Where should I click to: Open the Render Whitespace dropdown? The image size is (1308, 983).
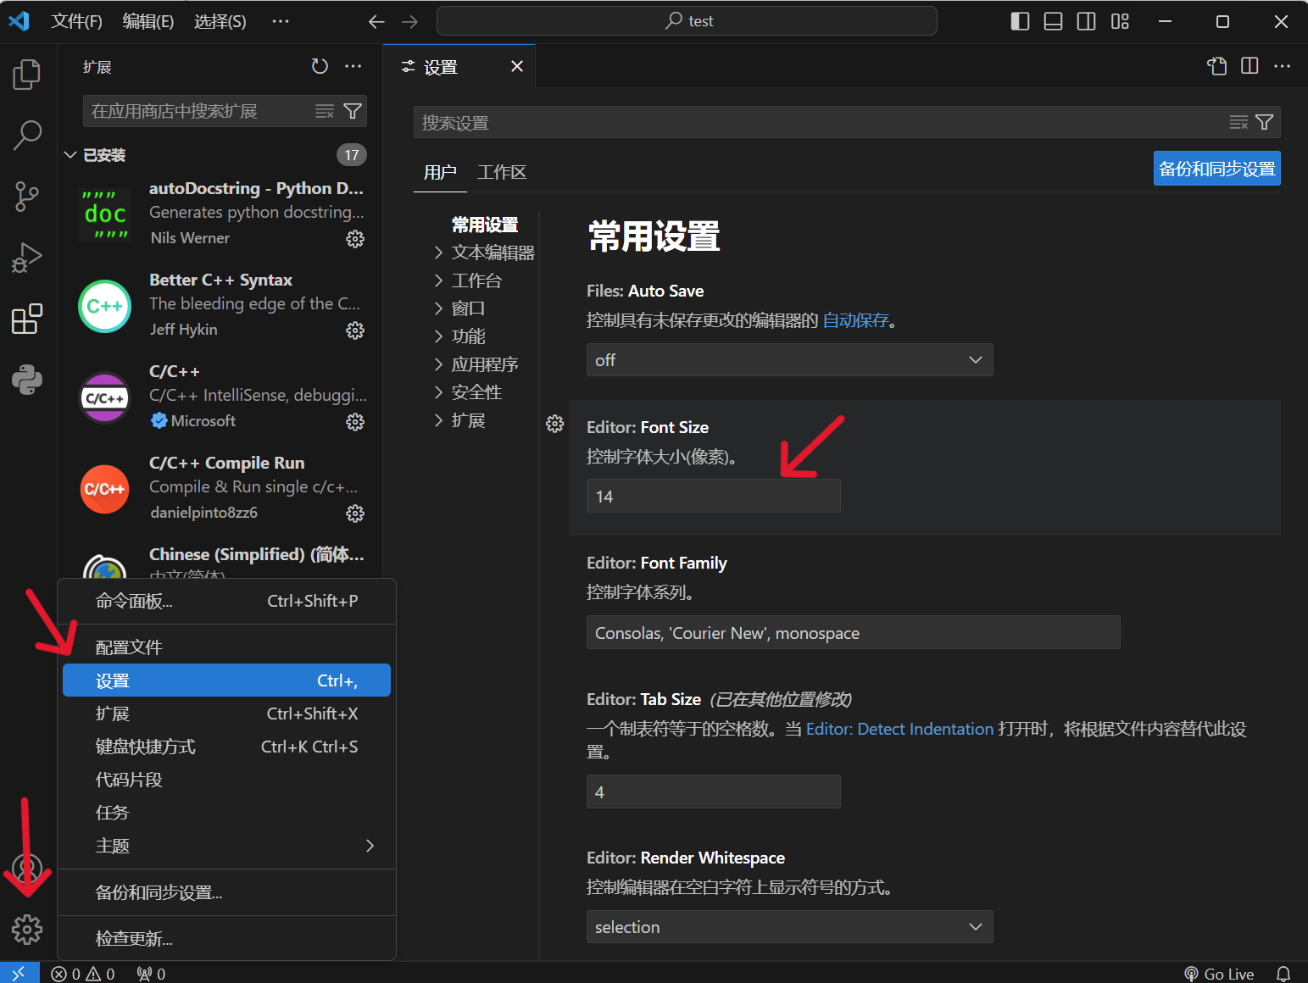(789, 927)
